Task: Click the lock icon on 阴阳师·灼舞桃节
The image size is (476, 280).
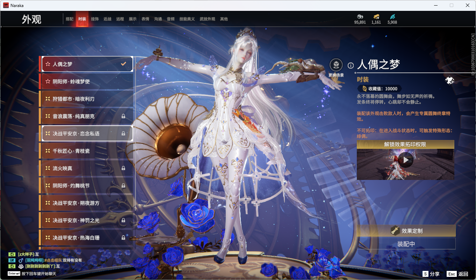Action: (x=123, y=185)
